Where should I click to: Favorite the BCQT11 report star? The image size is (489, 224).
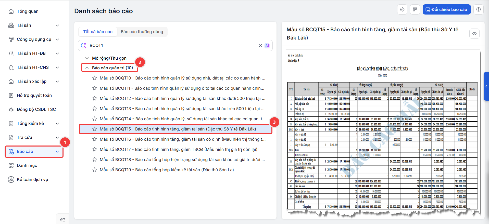pos(95,88)
